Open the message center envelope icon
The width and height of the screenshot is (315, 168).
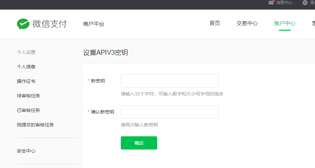point(271,2)
